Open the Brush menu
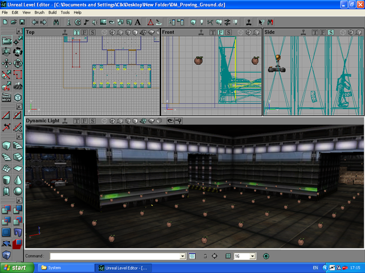 click(39, 12)
